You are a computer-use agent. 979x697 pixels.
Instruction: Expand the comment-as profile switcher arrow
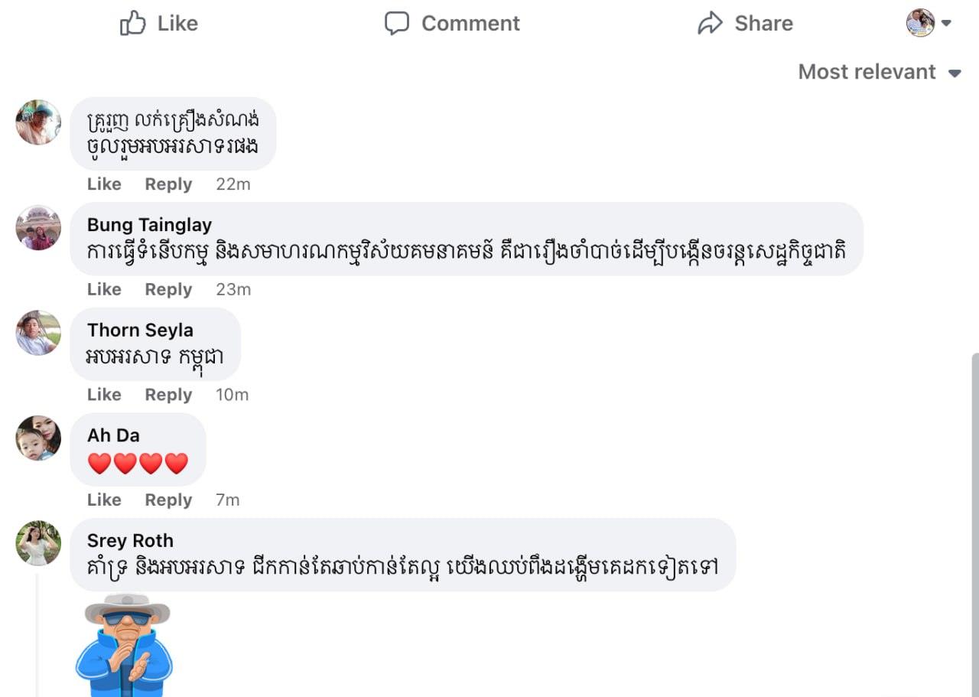(946, 23)
